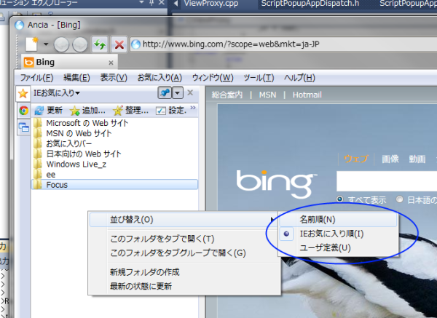The image size is (437, 318).
Task: Open the ウィンドウ(W) menu
Action: (213, 78)
